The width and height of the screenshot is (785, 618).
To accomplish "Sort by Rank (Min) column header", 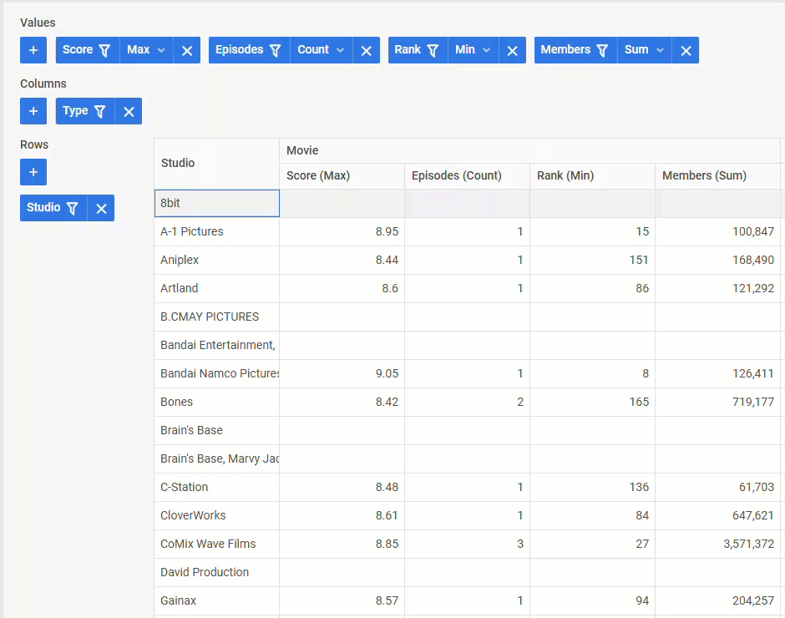I will tap(592, 175).
